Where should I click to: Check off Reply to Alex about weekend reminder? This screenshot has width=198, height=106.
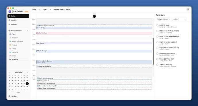click(157, 37)
